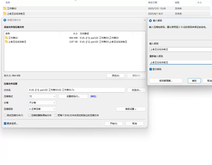212x165 pixels.
Task: Click the Bandizip icon in 新建压缩文件 title bar
Action: 5,20
